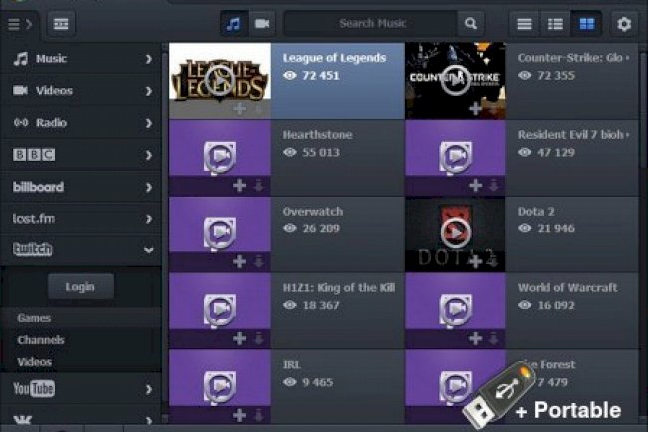
Task: Expand Radio chevron arrow
Action: coord(149,123)
